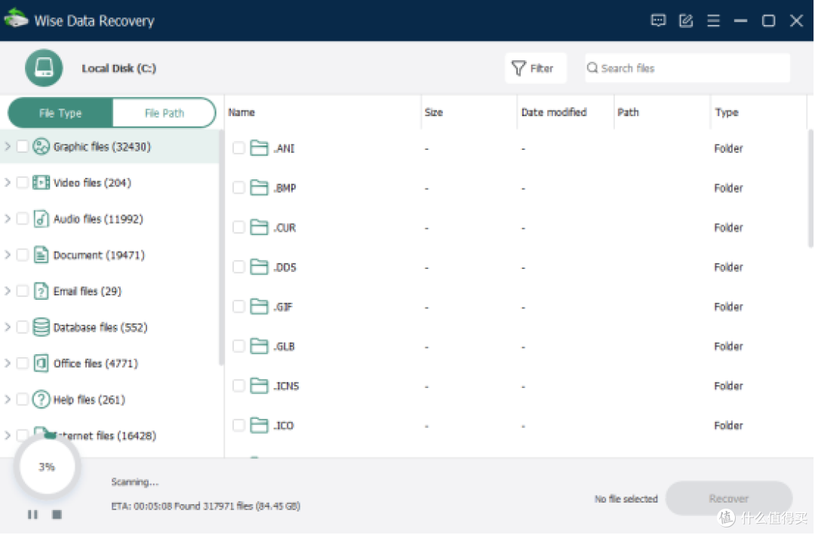Switch to the File Path tab
This screenshot has height=535, width=815.
(165, 113)
